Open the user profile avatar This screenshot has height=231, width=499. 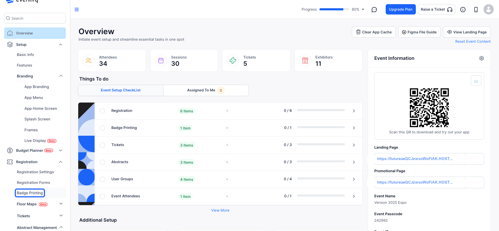[489, 9]
